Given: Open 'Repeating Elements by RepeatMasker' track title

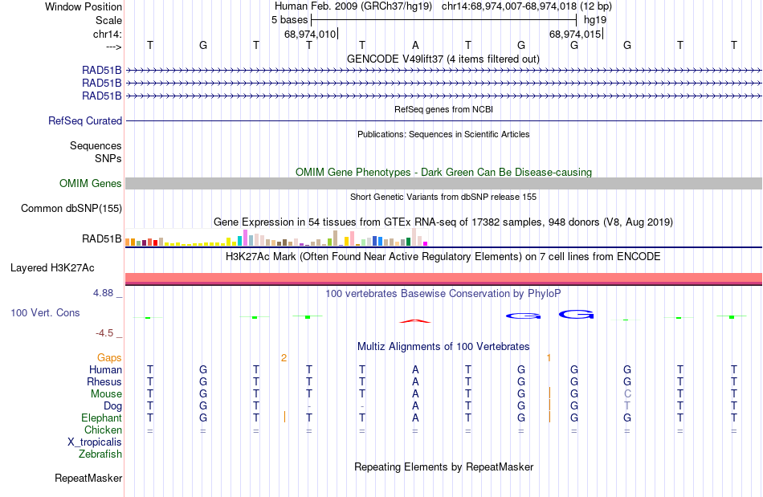Looking at the screenshot, I should 443,466.
